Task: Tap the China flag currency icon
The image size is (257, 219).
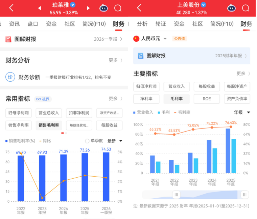Action: (136, 39)
